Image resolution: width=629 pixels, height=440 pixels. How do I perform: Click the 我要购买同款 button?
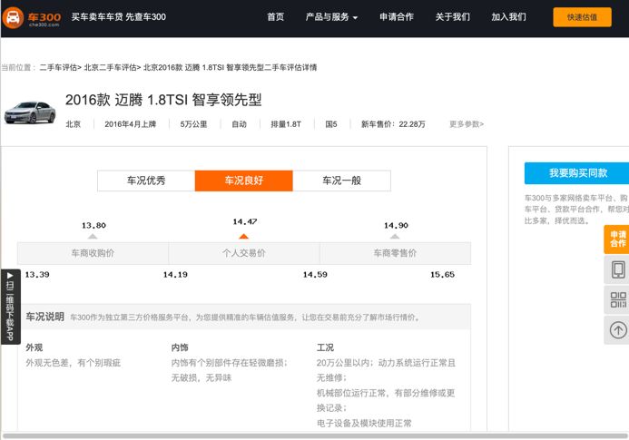click(x=577, y=173)
